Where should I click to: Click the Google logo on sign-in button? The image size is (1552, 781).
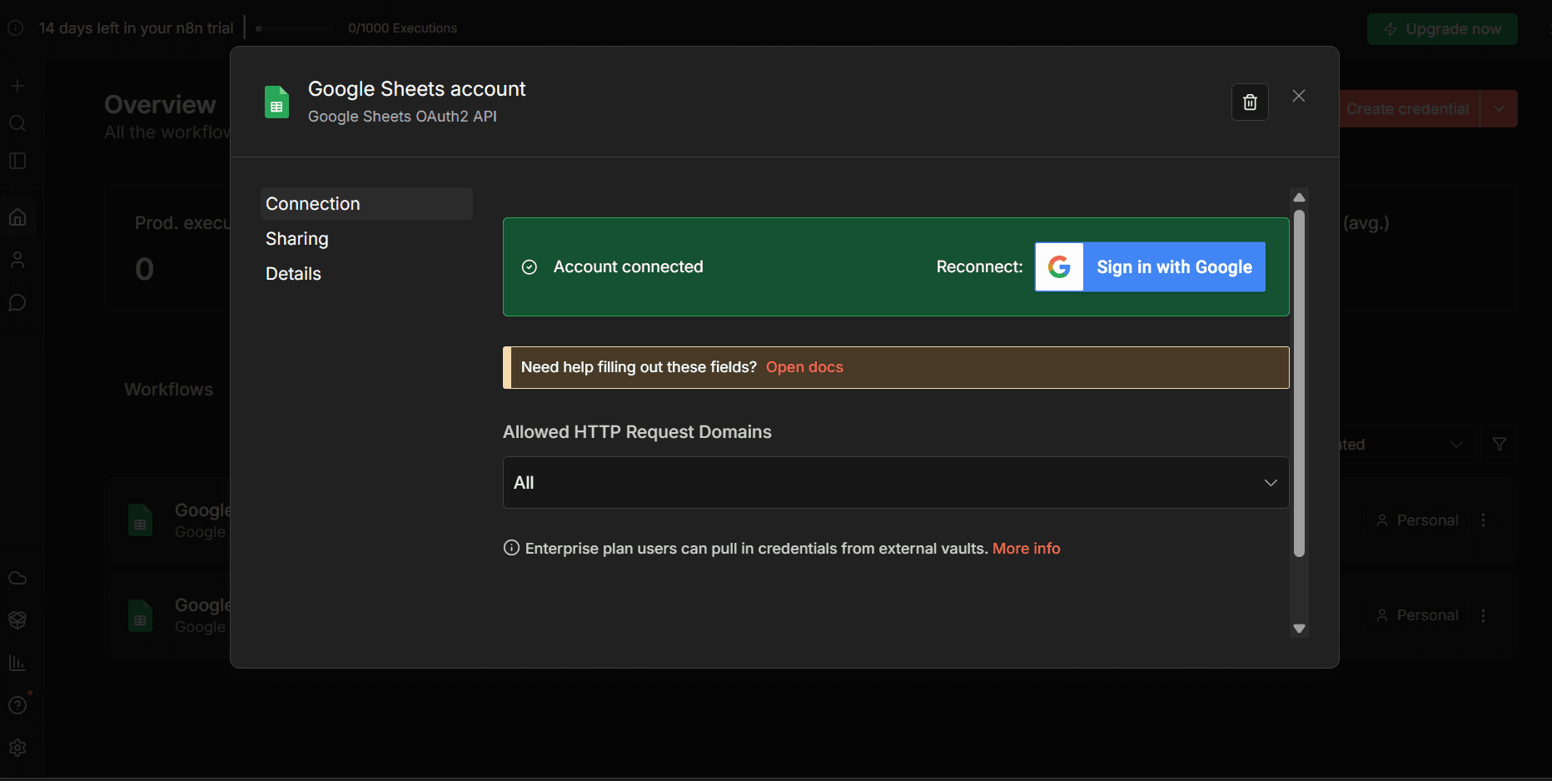tap(1059, 267)
